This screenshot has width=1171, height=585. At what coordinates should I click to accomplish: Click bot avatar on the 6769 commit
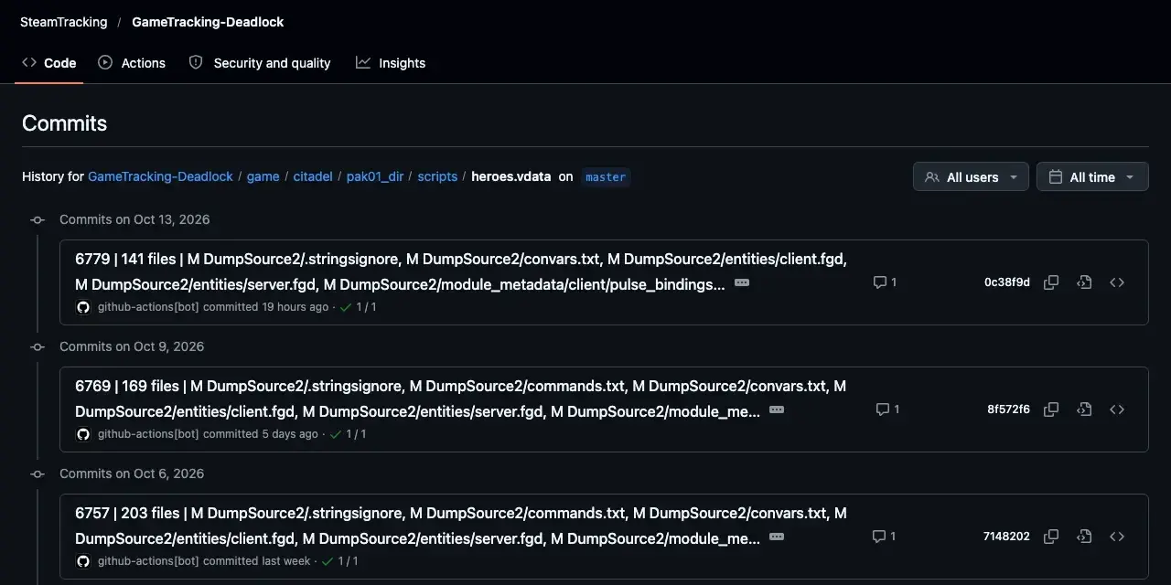point(83,434)
